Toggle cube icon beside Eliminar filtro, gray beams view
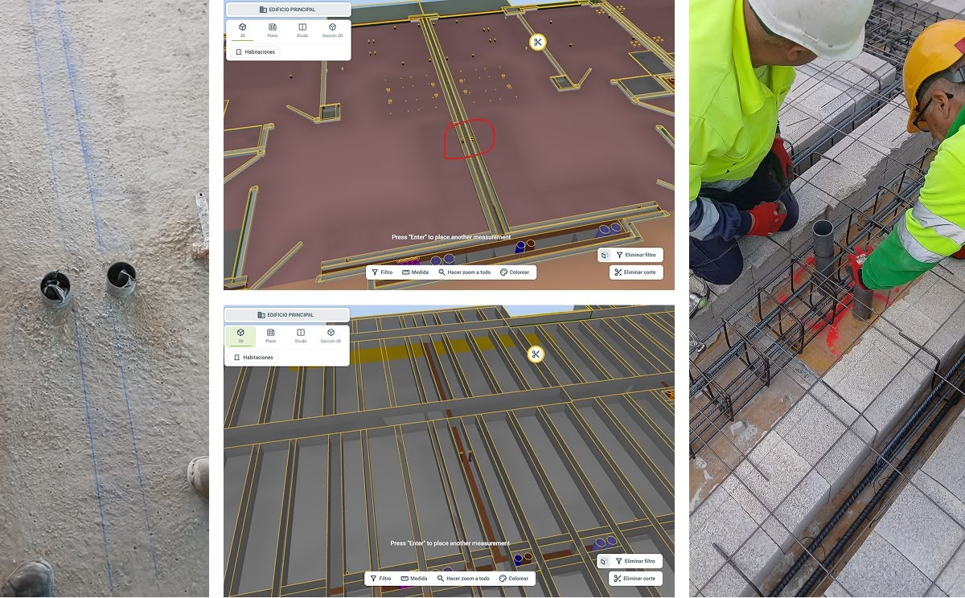This screenshot has height=598, width=965. [x=603, y=561]
